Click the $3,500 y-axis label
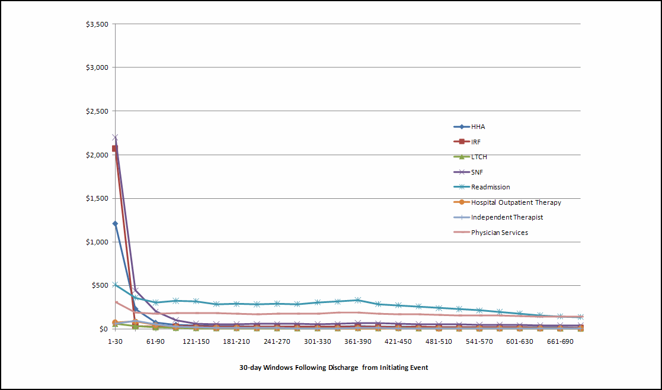 coord(97,24)
